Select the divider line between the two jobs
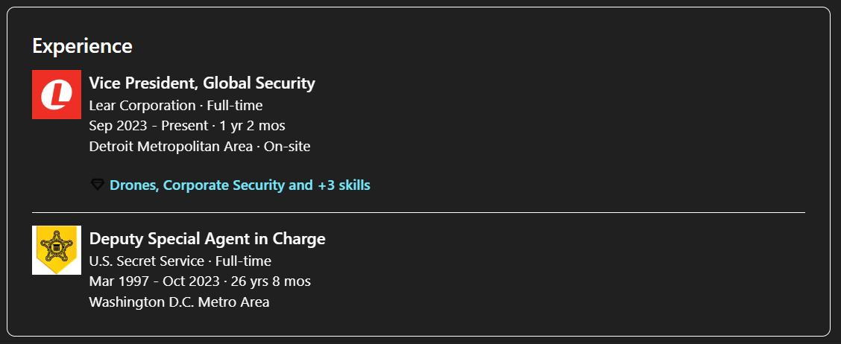Image resolution: width=841 pixels, height=344 pixels. point(418,213)
